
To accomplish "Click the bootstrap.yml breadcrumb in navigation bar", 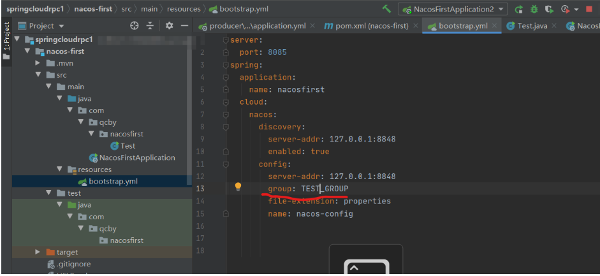I will (238, 9).
